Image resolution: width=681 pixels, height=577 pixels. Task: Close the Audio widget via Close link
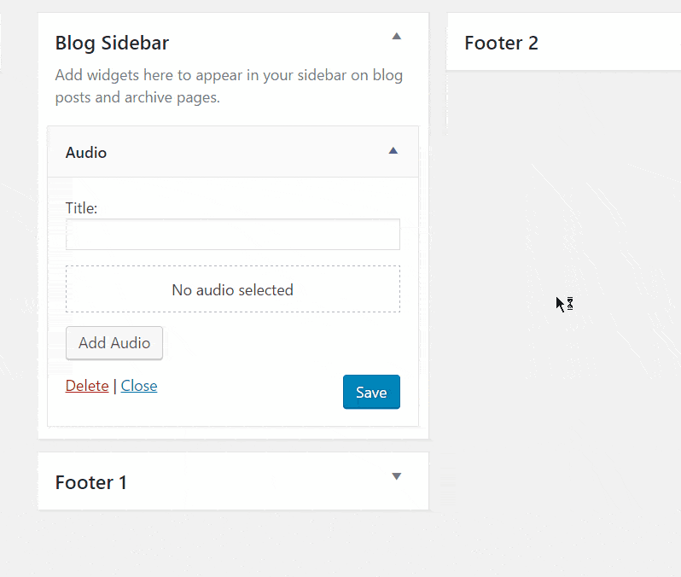coord(139,386)
